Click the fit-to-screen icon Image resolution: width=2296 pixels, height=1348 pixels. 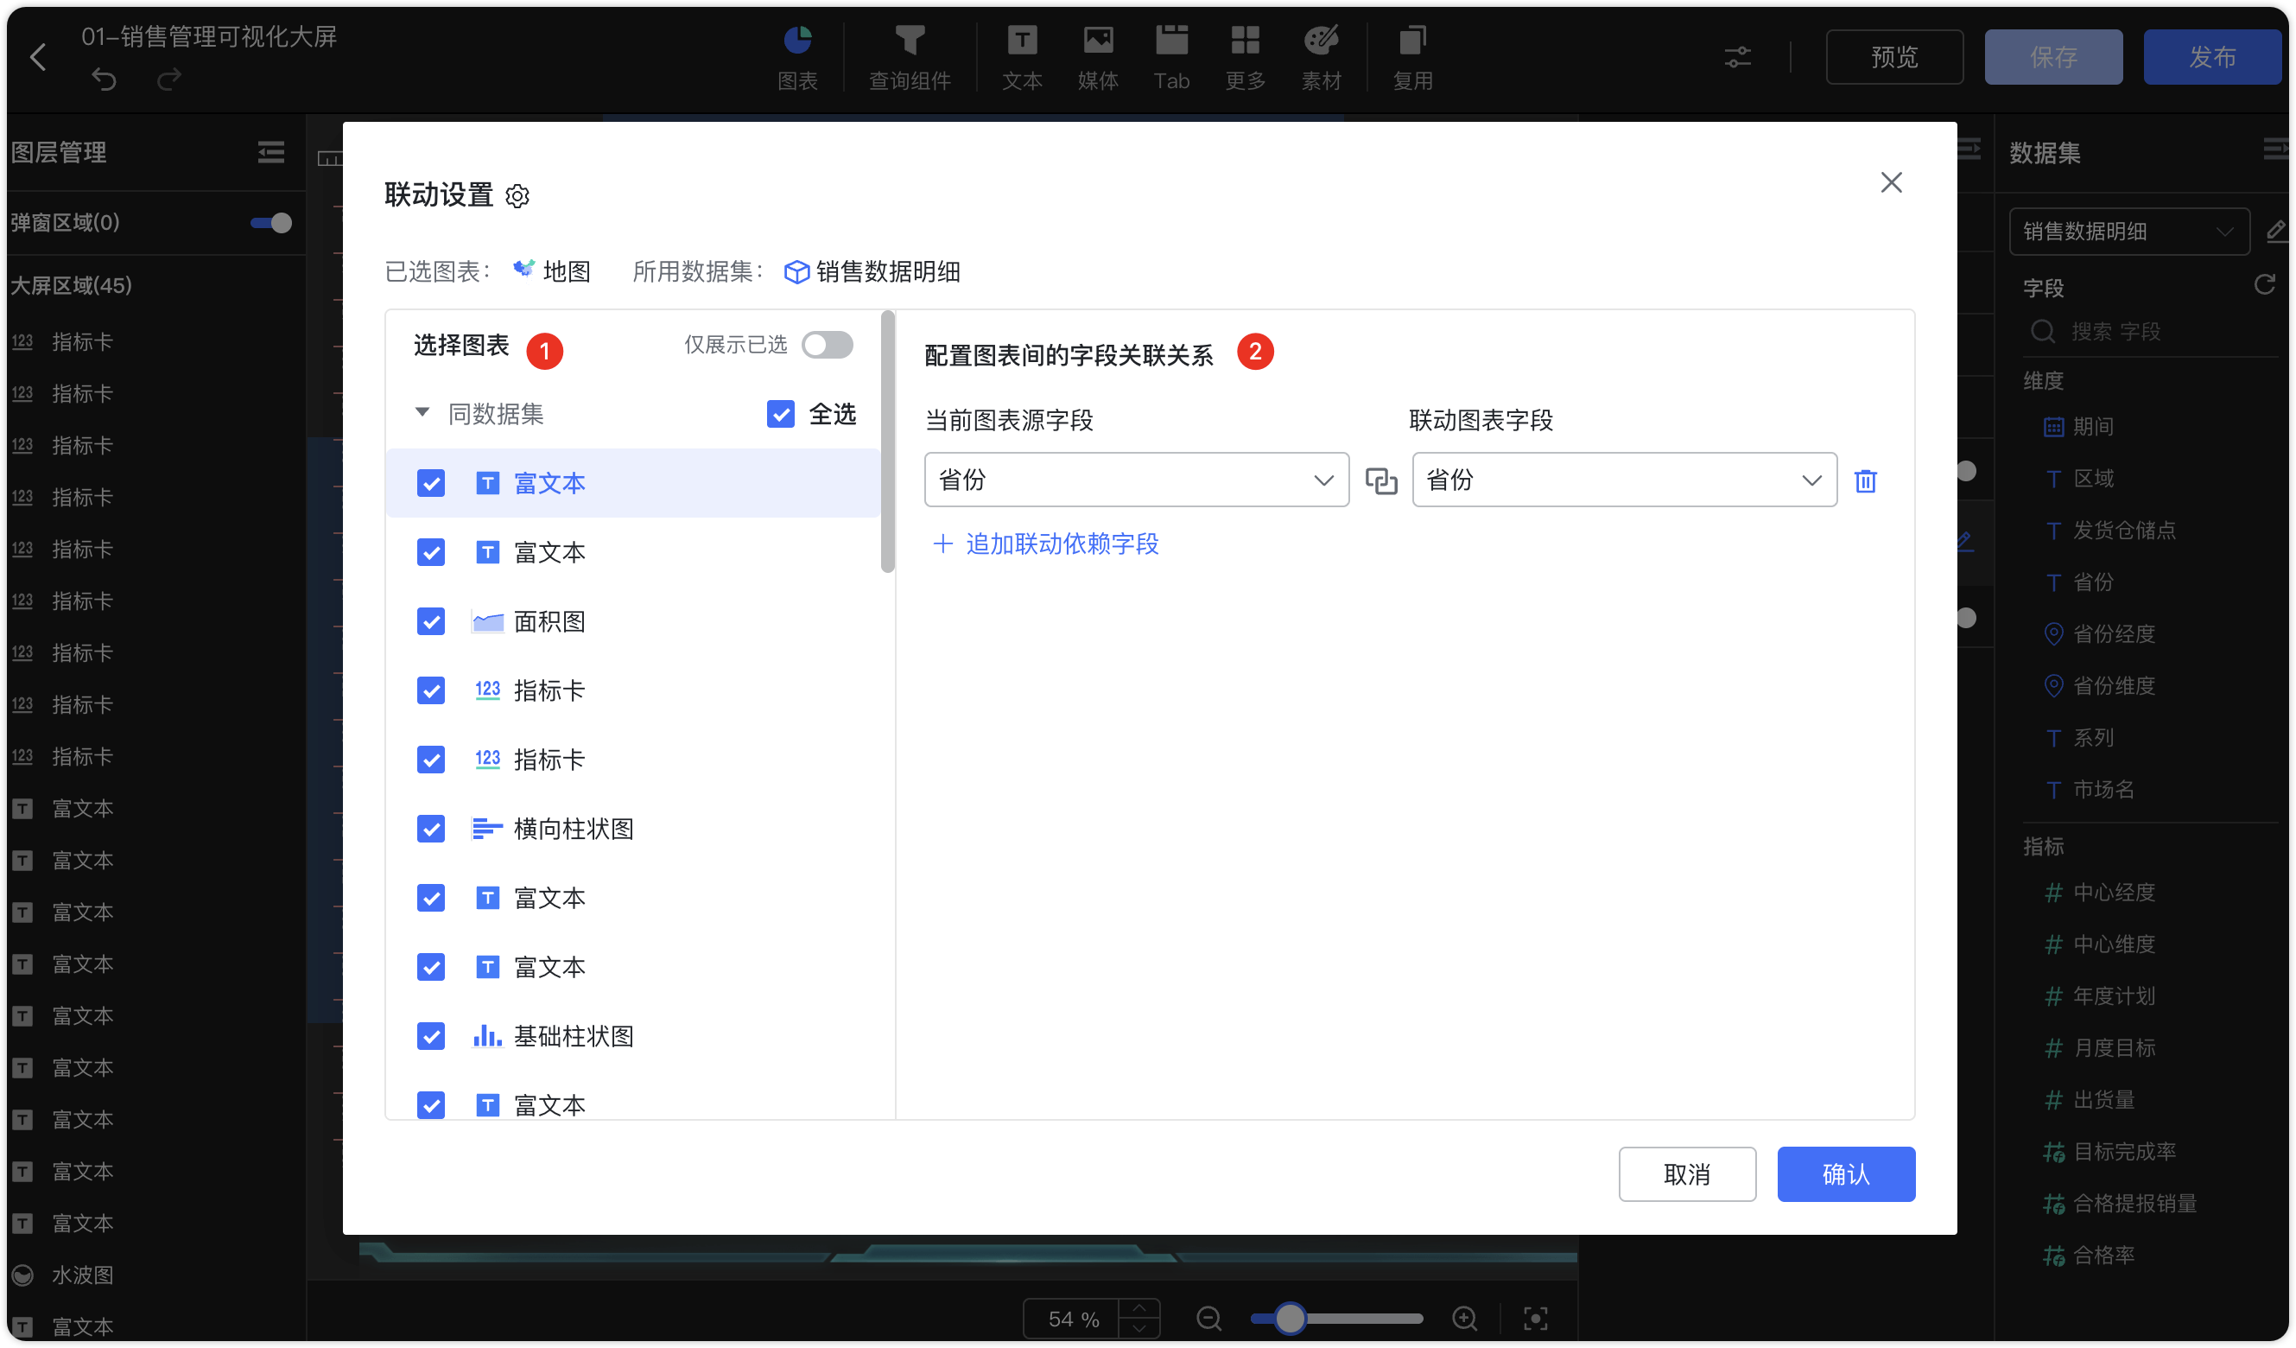(1535, 1319)
